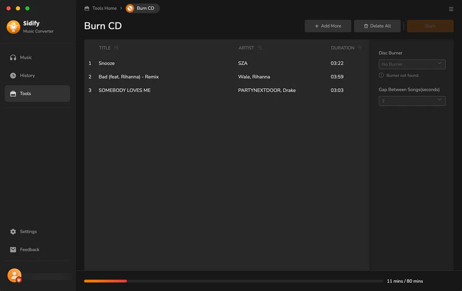Click the Add More button
This screenshot has width=462, height=291.
(x=328, y=26)
